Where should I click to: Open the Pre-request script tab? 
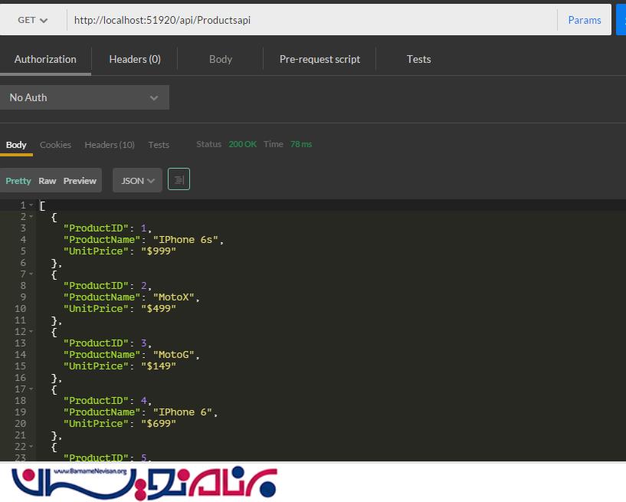coord(320,59)
